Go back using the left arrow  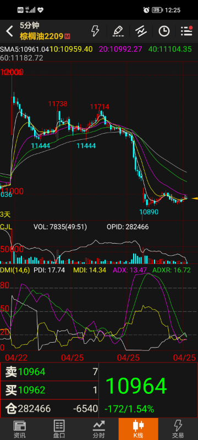point(9,31)
